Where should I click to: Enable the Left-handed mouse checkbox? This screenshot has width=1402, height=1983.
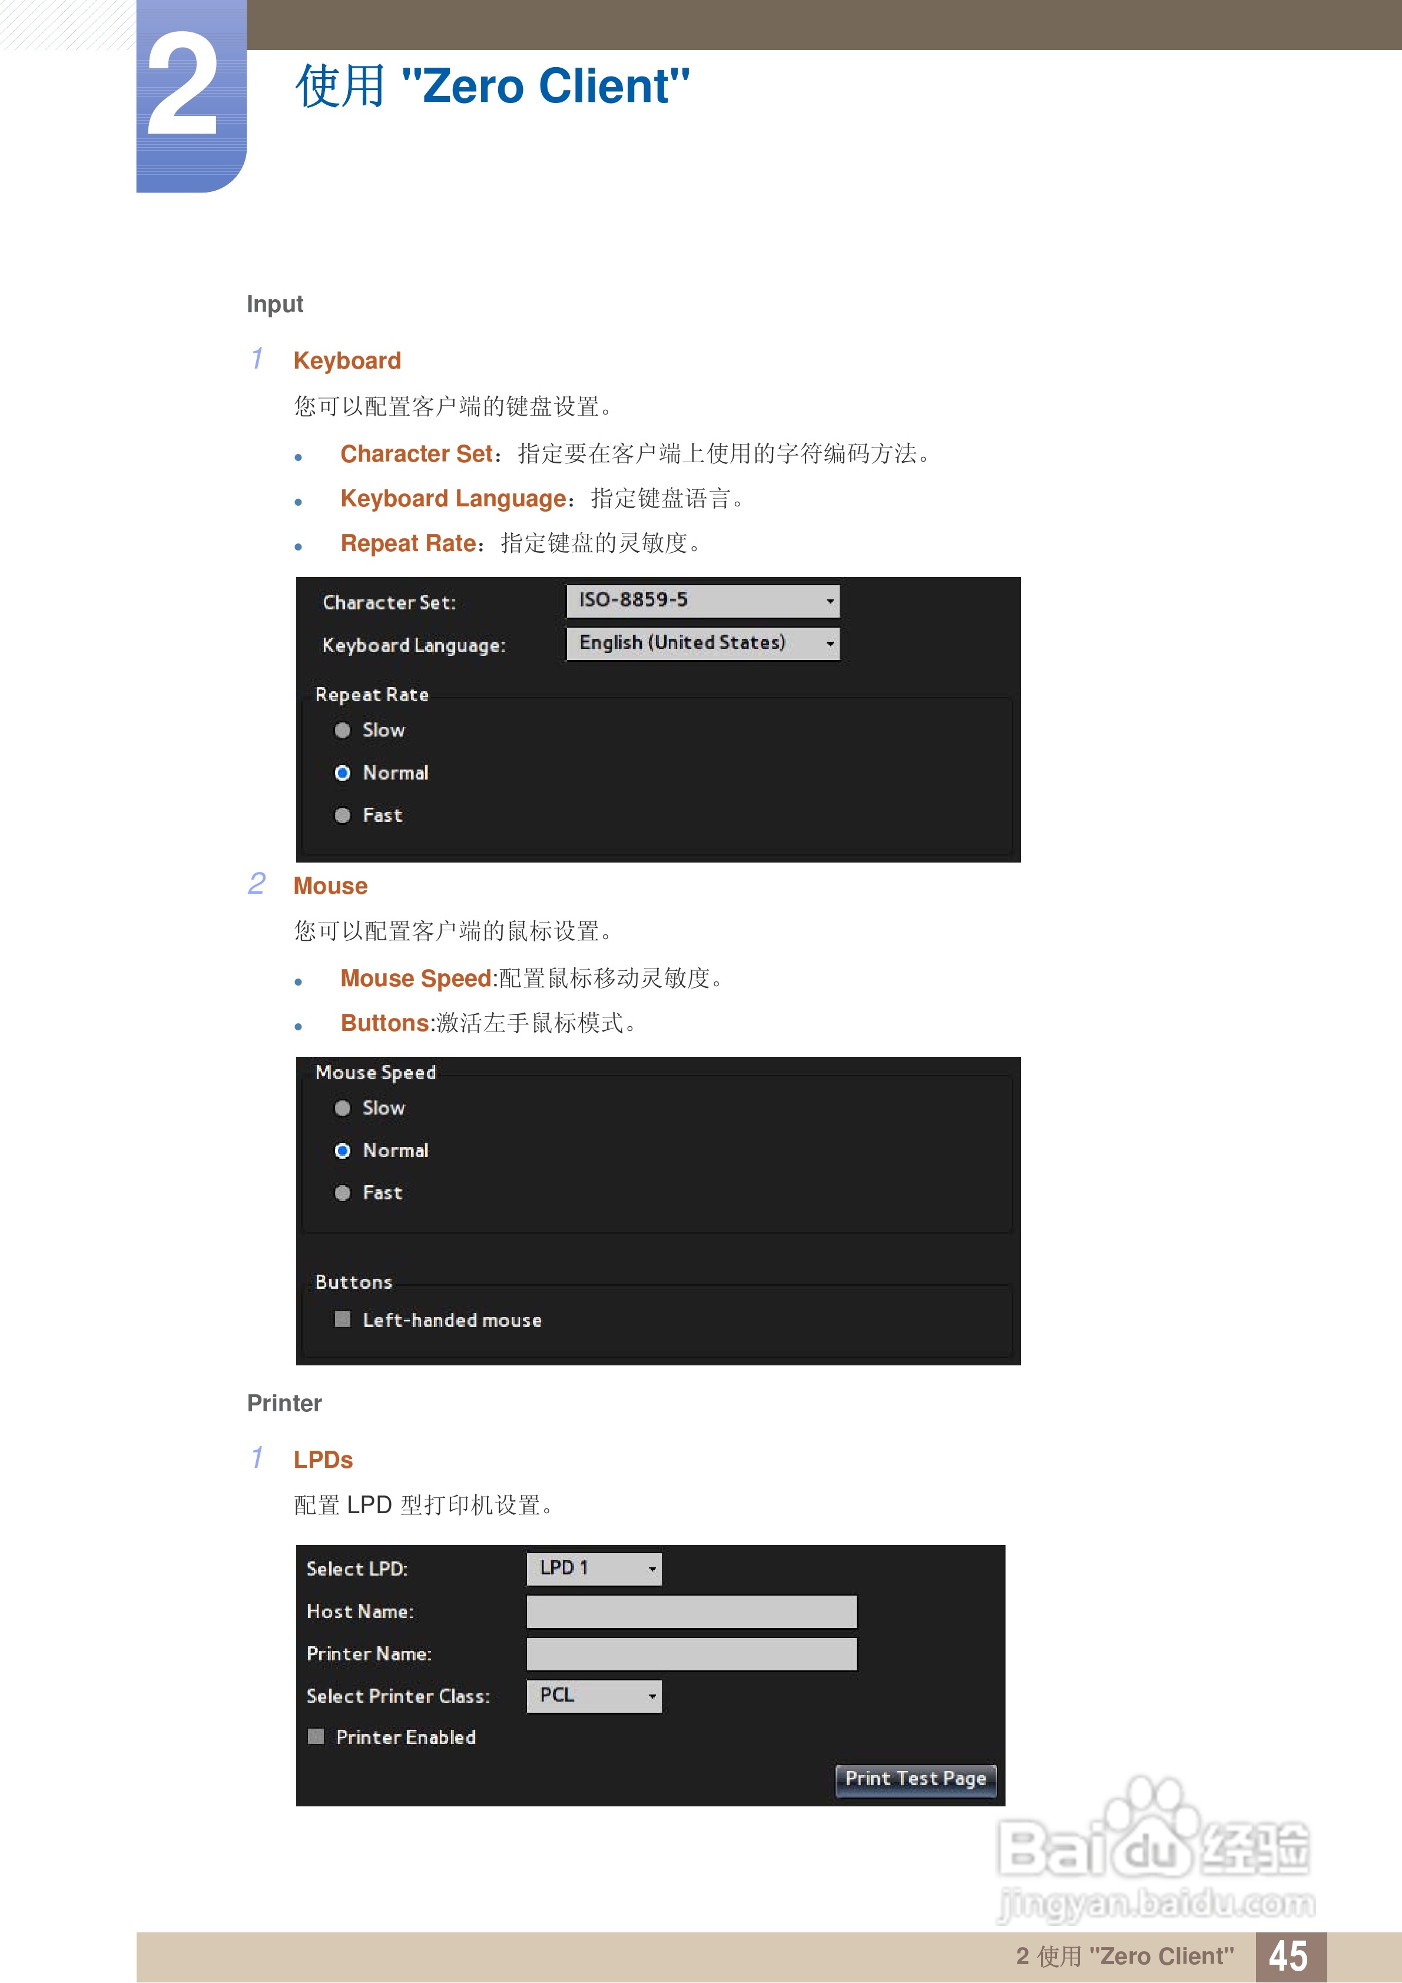343,1319
